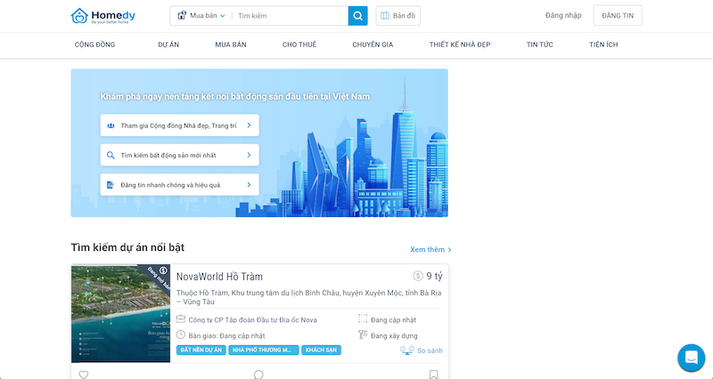713x379 pixels.
Task: Click the magnifier icon in the Tìm kiếm bất động sản card
Action: [111, 155]
